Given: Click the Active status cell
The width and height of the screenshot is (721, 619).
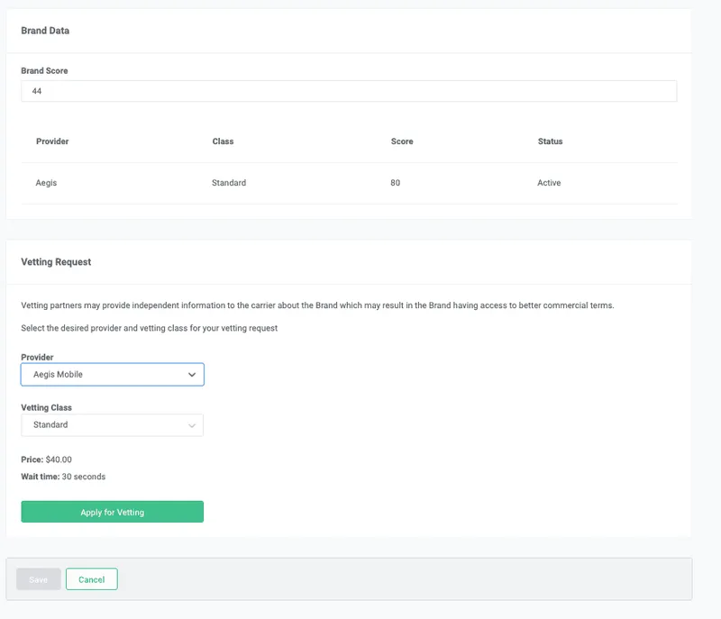Looking at the screenshot, I should pyautogui.click(x=549, y=183).
